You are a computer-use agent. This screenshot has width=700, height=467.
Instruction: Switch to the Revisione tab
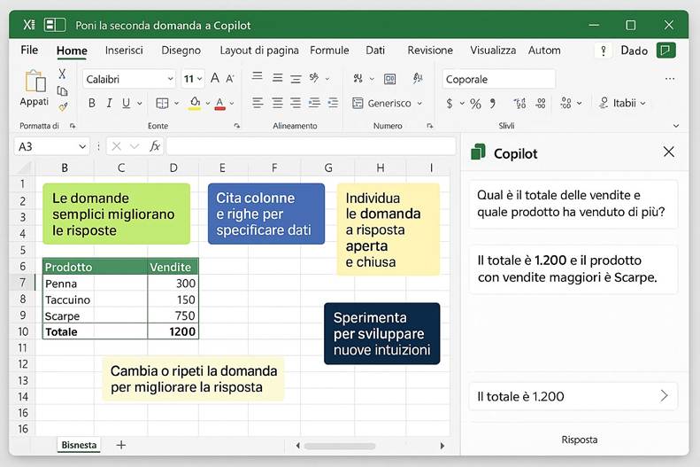pos(430,51)
